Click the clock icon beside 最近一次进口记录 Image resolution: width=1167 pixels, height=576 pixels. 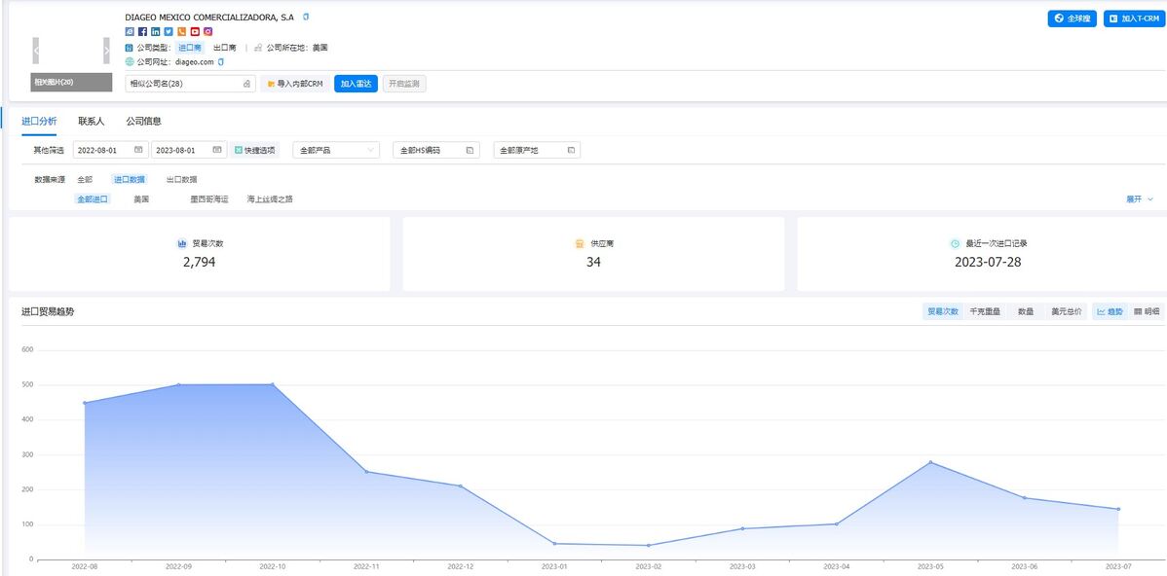pos(955,243)
